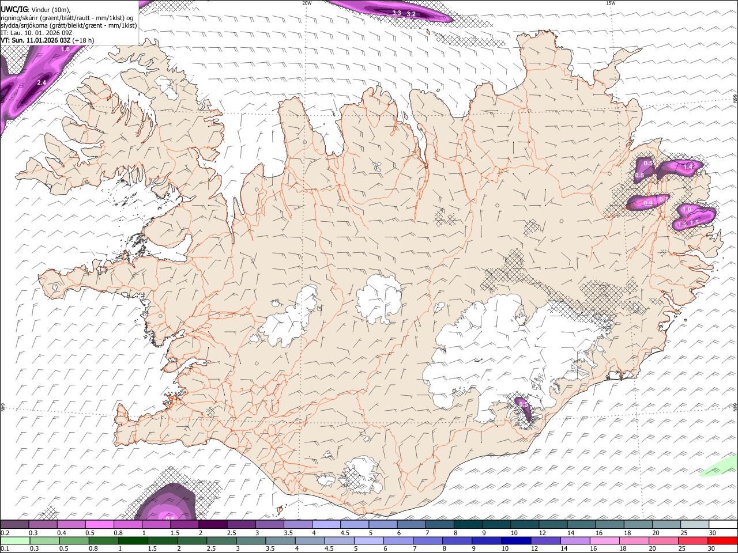Click the 3.3 snowfall value label
738x553 pixels.
397,13
